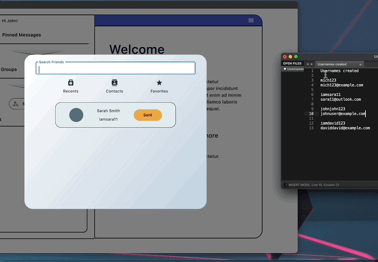Click the Usernames created text on line 1

(339, 71)
